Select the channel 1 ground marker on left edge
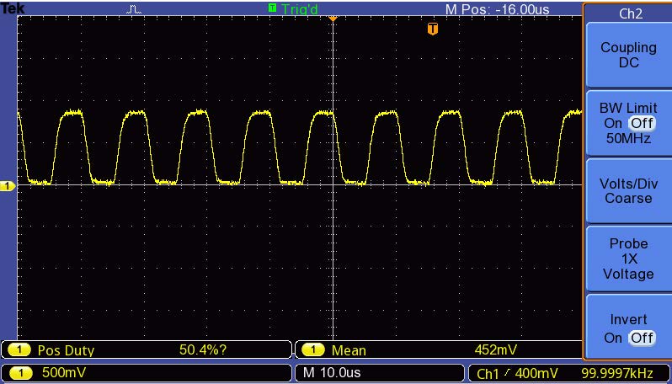Screen dimensions: 672x384 [7, 186]
